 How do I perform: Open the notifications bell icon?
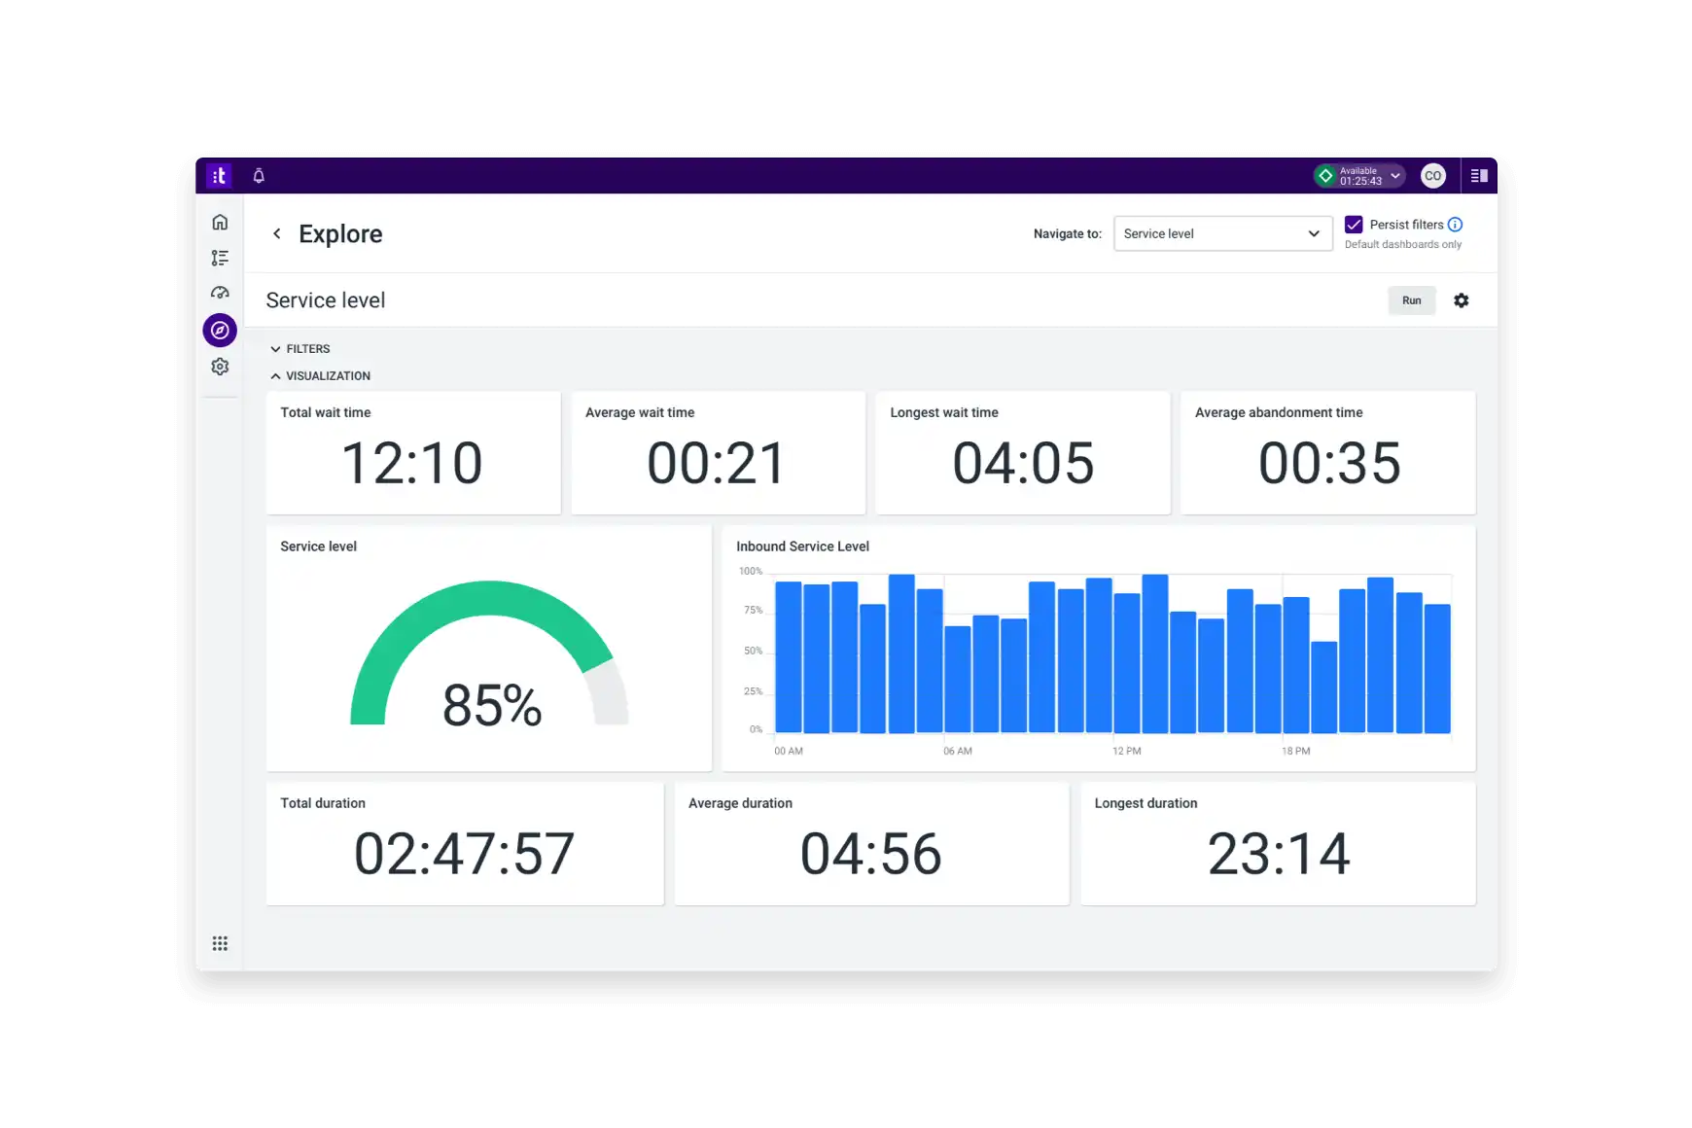(x=258, y=175)
